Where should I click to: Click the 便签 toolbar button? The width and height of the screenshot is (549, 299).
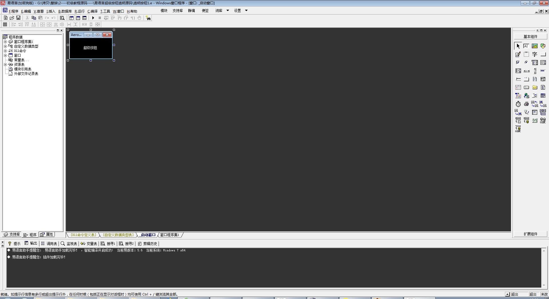click(205, 11)
